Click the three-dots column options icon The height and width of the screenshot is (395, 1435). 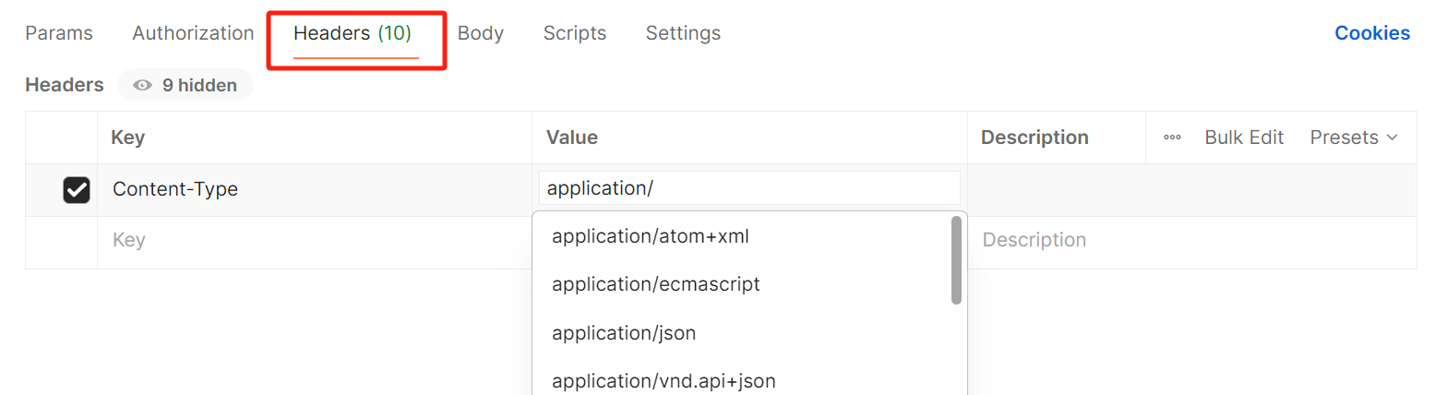click(1172, 138)
